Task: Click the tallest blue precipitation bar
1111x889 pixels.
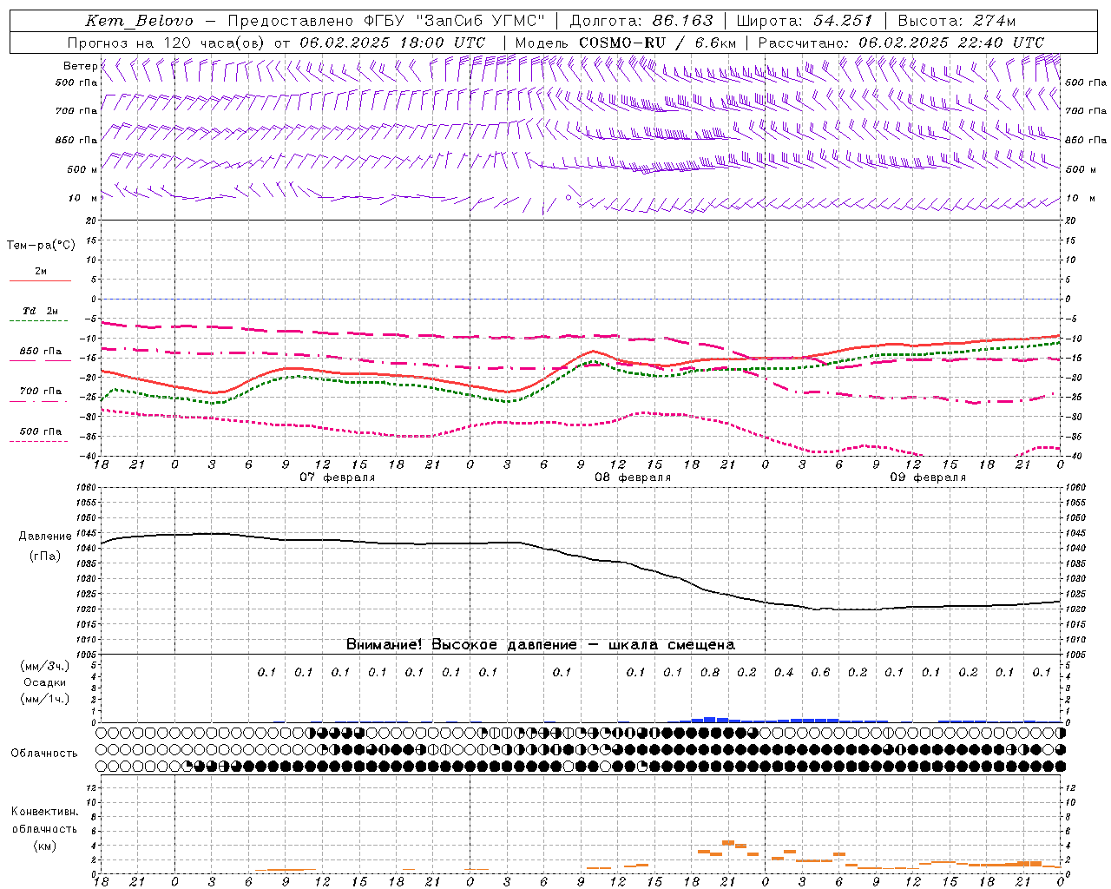Action: pyautogui.click(x=710, y=720)
